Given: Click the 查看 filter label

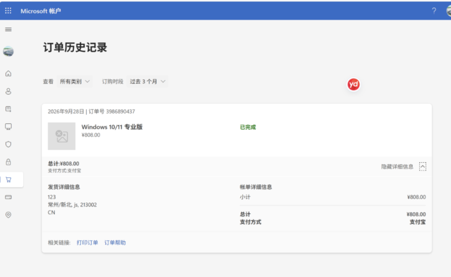Looking at the screenshot, I should 48,82.
